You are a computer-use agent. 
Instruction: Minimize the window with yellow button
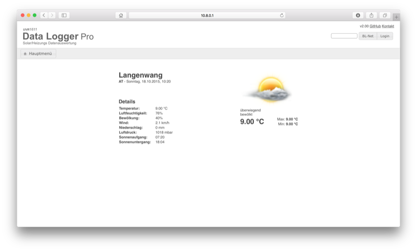(x=28, y=15)
